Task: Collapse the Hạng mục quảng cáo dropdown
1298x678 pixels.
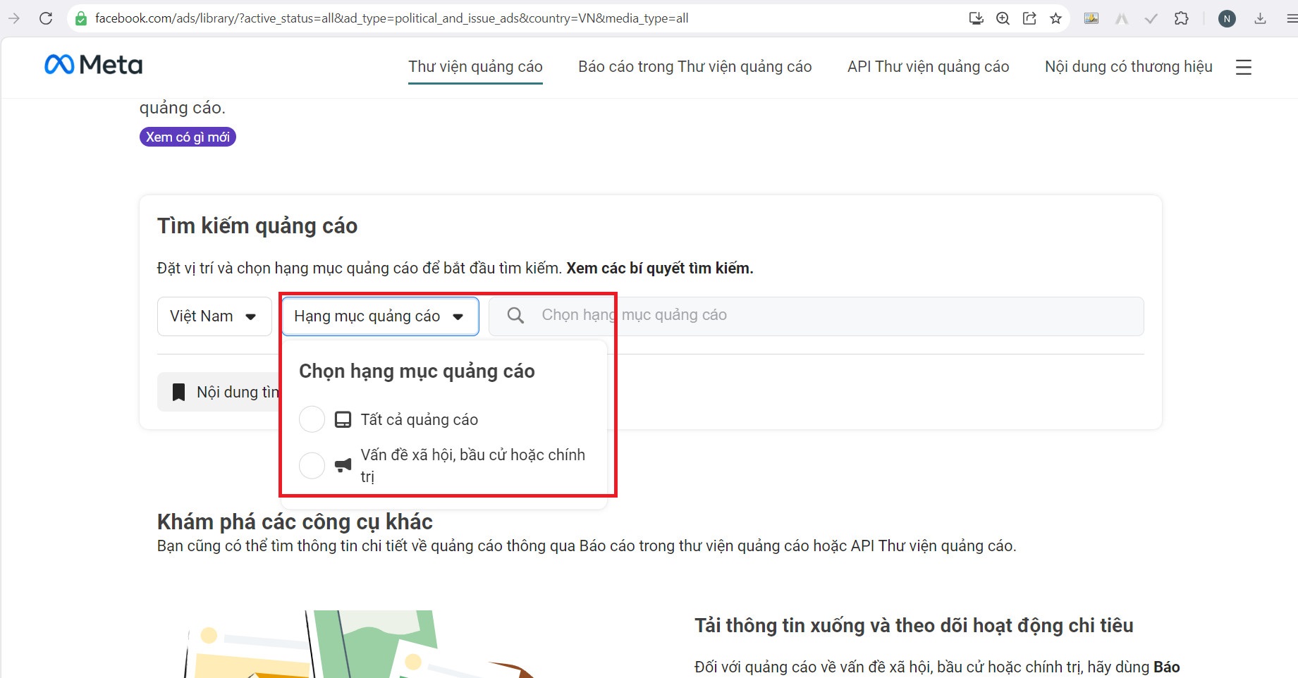Action: (x=381, y=316)
